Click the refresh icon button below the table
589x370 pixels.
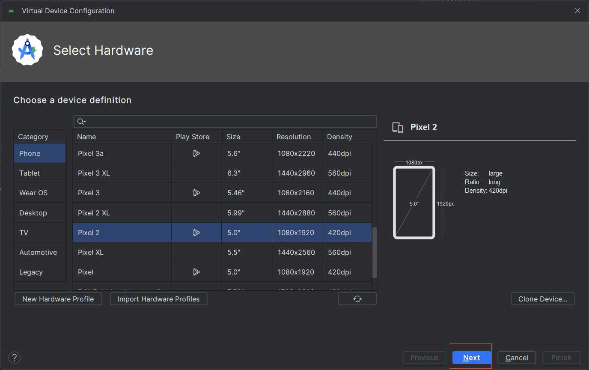click(x=357, y=299)
